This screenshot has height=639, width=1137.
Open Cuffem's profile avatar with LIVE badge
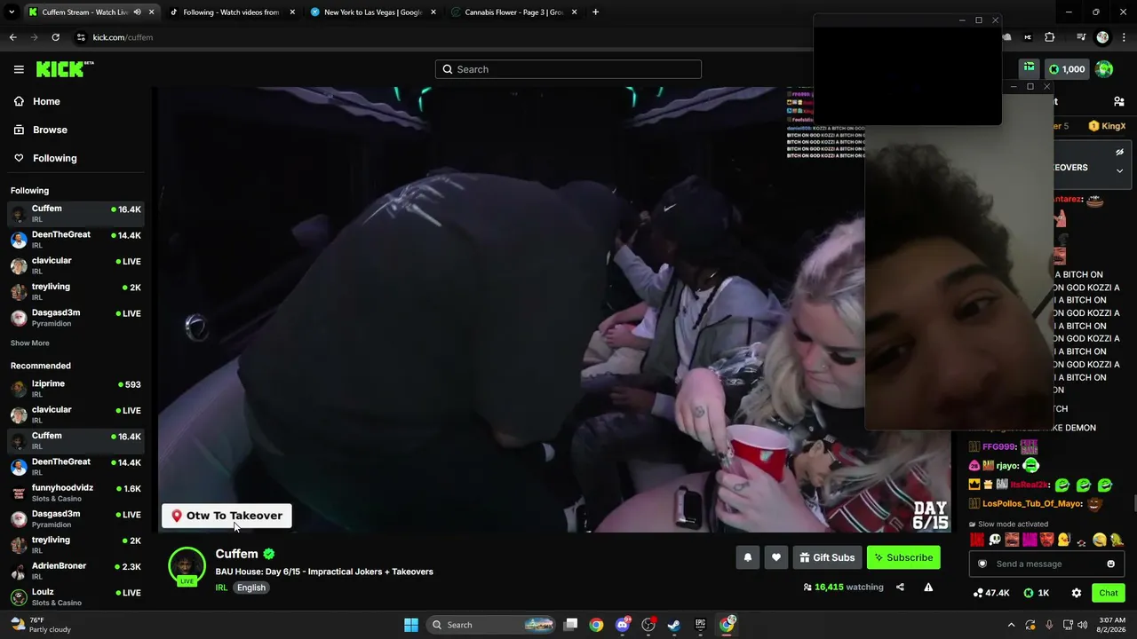tap(187, 567)
